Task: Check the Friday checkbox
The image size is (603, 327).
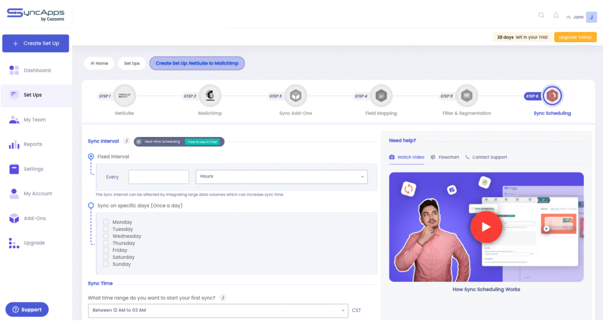Action: [106, 250]
